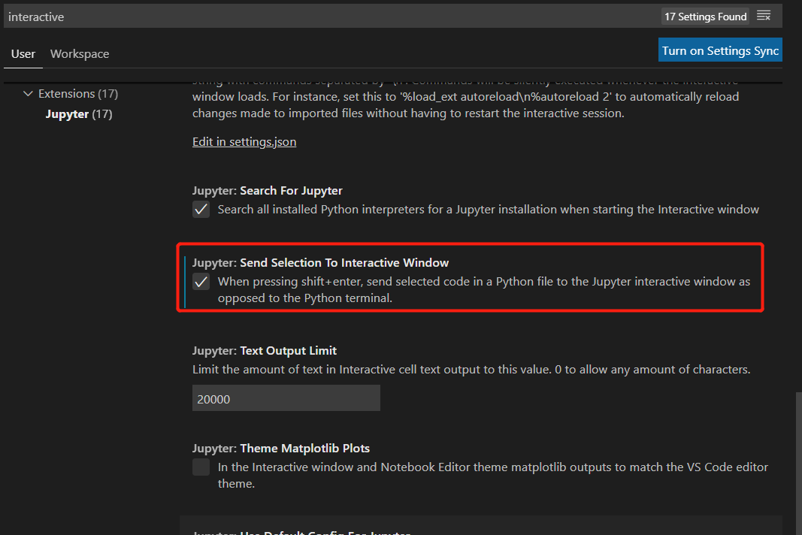Screen dimensions: 802x535
Task: Click the Limit the amount of text description
Action: 471,369
